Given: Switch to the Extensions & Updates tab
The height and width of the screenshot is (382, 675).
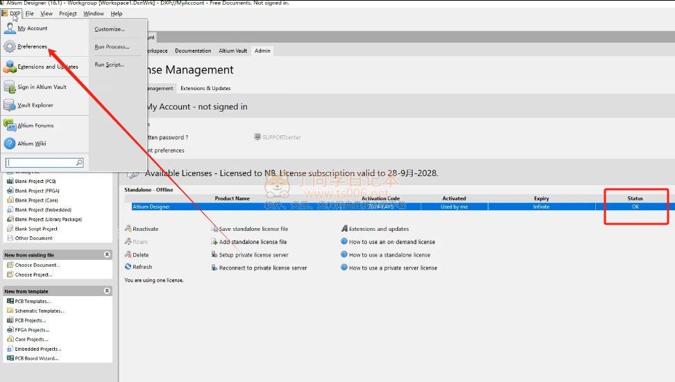Looking at the screenshot, I should coord(205,89).
